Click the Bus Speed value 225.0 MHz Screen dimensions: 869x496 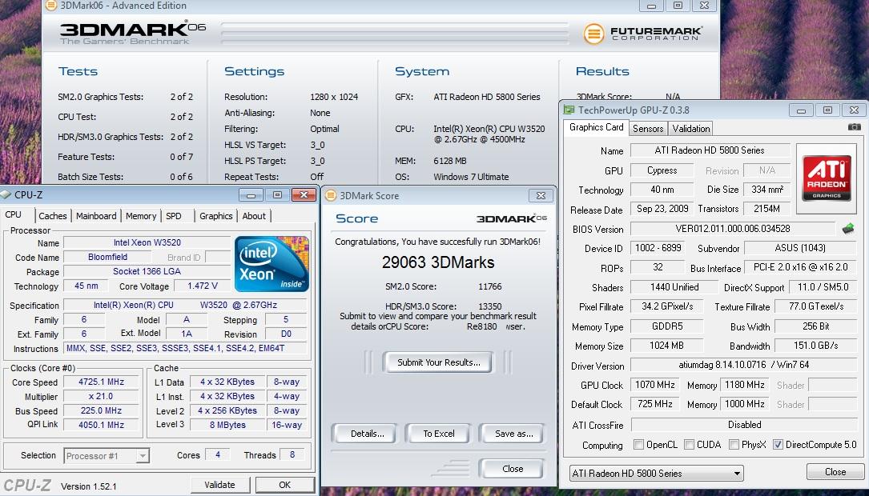(x=102, y=410)
